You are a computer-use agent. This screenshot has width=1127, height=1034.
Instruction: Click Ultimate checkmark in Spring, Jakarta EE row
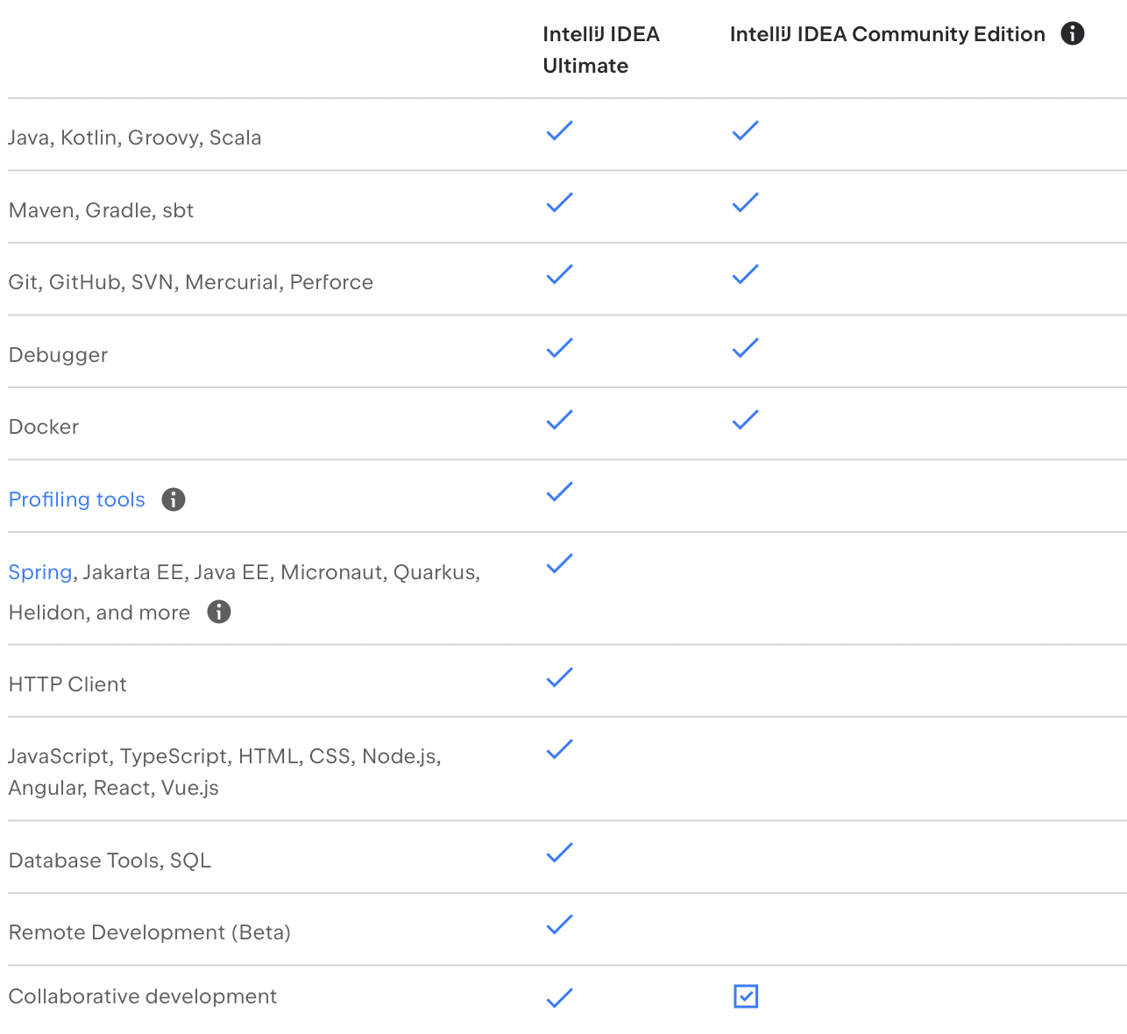(560, 563)
